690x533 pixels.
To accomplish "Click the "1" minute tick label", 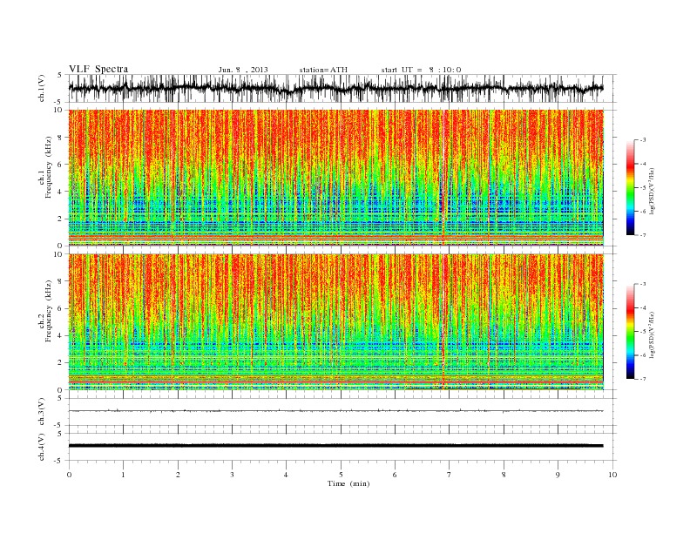I will coord(123,475).
